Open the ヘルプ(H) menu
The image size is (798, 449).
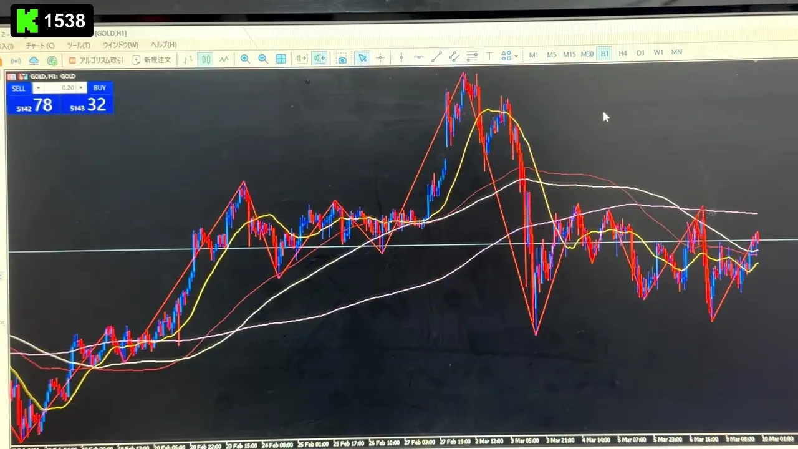[x=163, y=45]
